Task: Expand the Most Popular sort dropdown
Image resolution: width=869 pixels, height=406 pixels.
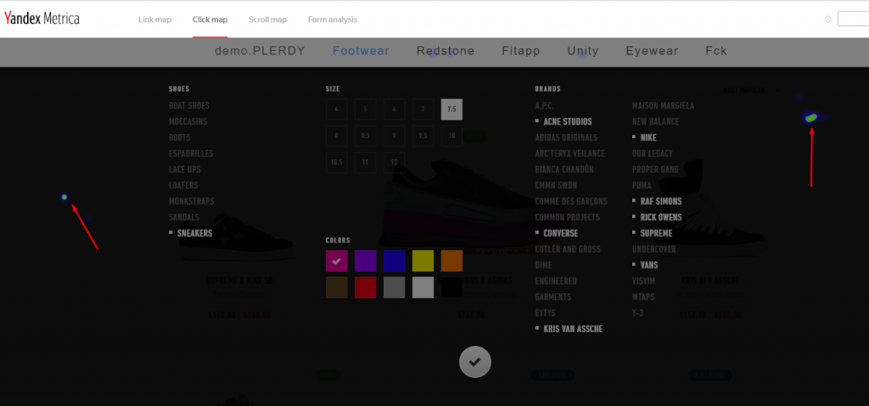Action: pos(752,91)
